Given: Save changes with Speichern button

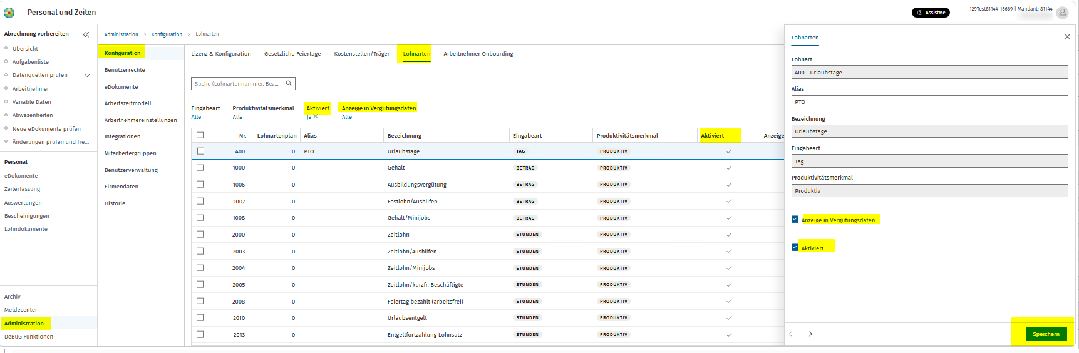Looking at the screenshot, I should click(x=1046, y=334).
